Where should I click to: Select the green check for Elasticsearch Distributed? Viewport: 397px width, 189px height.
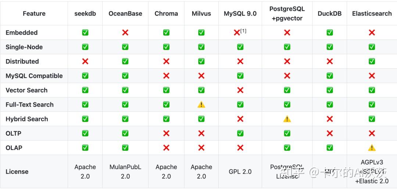click(x=372, y=61)
